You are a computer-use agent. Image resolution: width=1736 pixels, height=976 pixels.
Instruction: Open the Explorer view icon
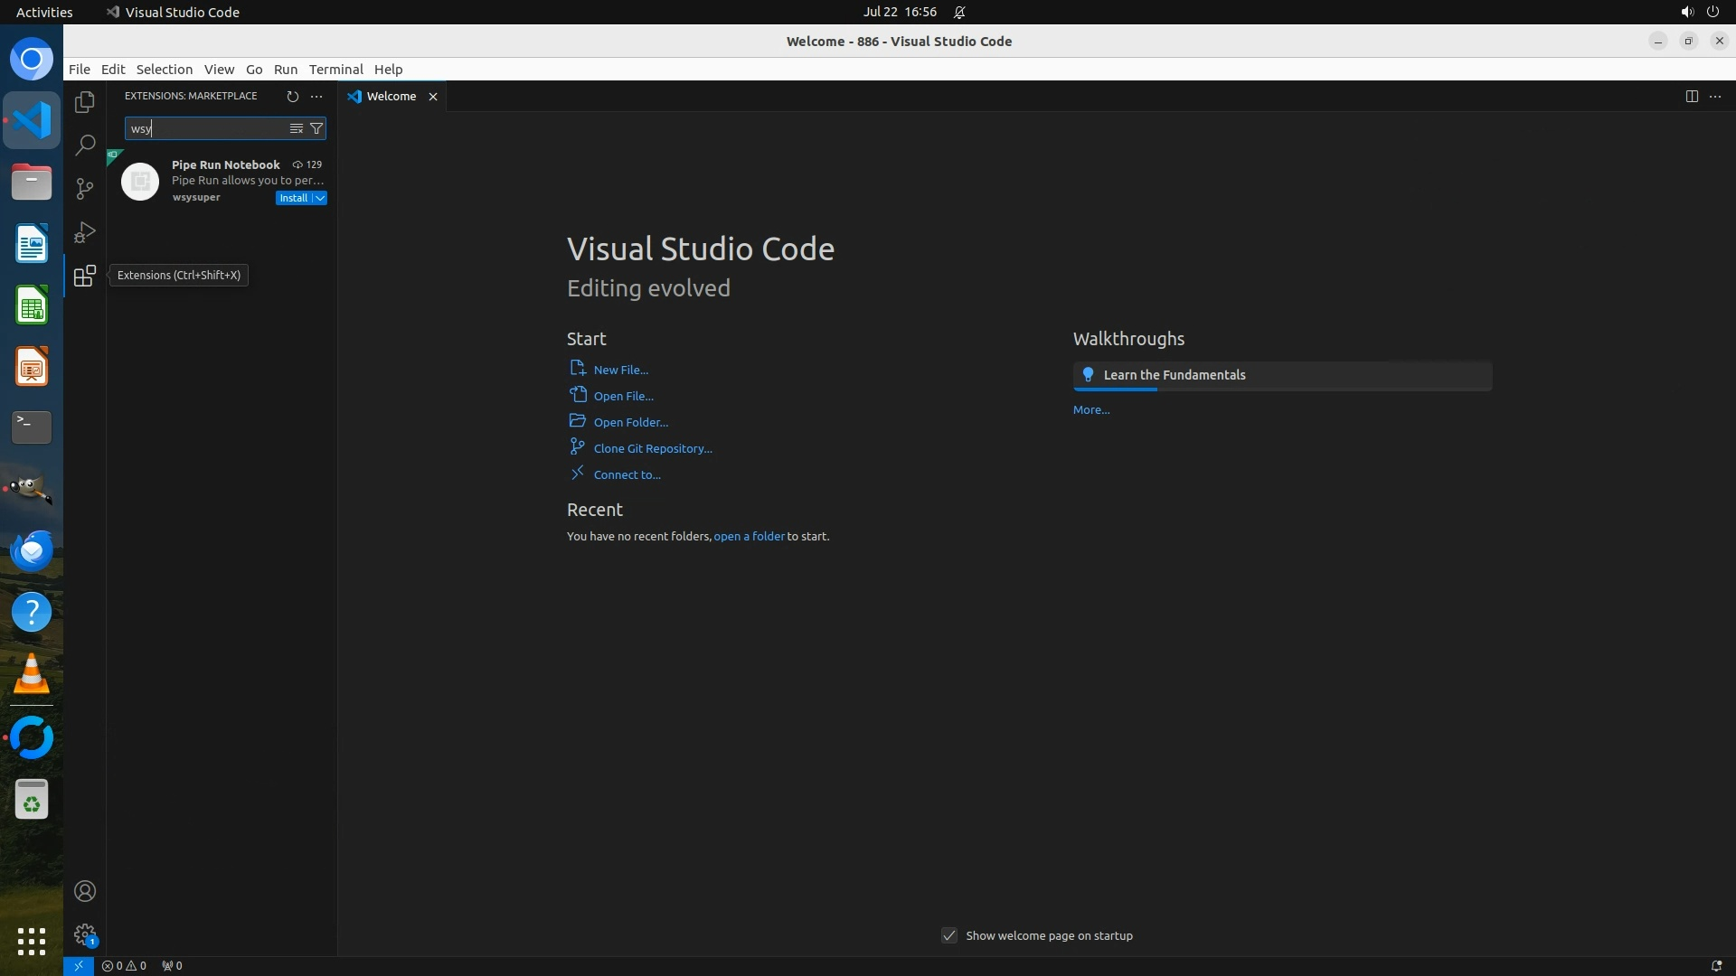(85, 102)
